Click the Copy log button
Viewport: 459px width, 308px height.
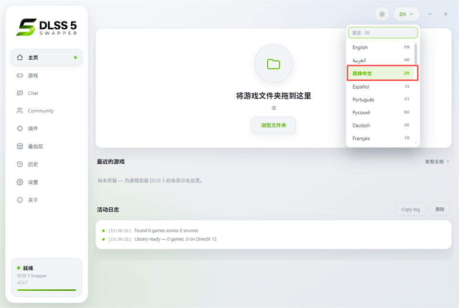(410, 209)
